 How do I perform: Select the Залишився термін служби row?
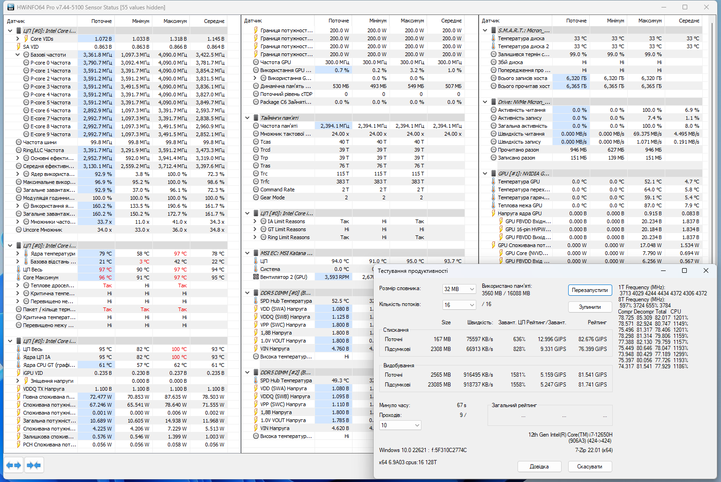tap(591, 54)
